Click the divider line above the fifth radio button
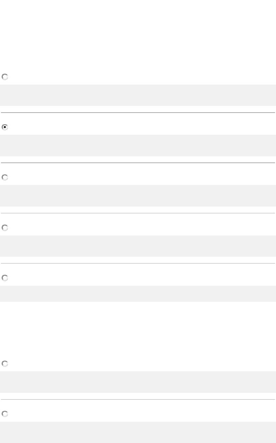Viewport: 276px width, 443px height. pos(138,263)
